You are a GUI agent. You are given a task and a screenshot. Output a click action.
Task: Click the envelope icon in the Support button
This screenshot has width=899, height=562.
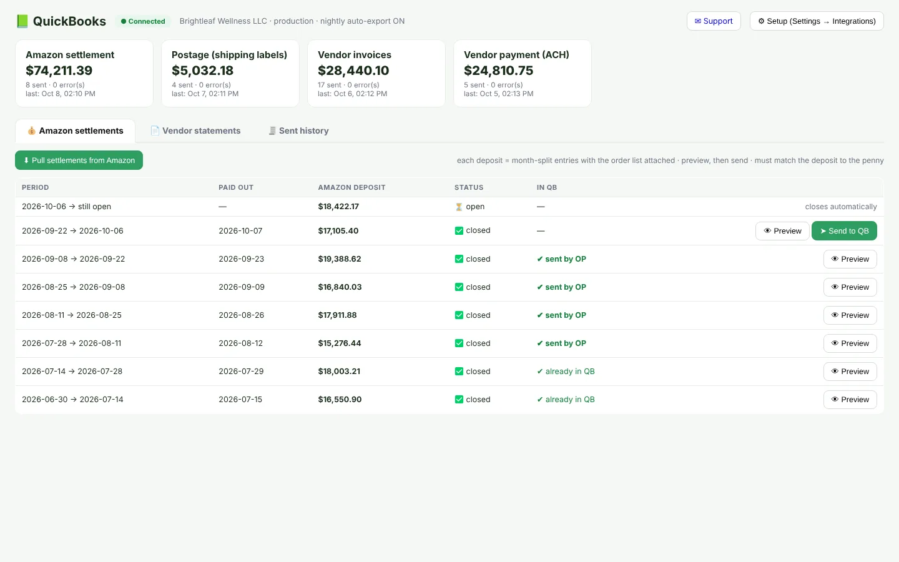pyautogui.click(x=698, y=21)
